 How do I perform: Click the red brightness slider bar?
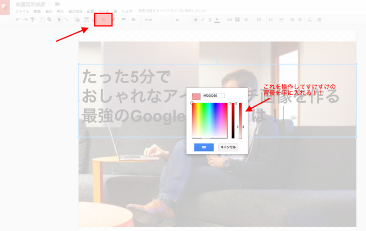(233, 121)
